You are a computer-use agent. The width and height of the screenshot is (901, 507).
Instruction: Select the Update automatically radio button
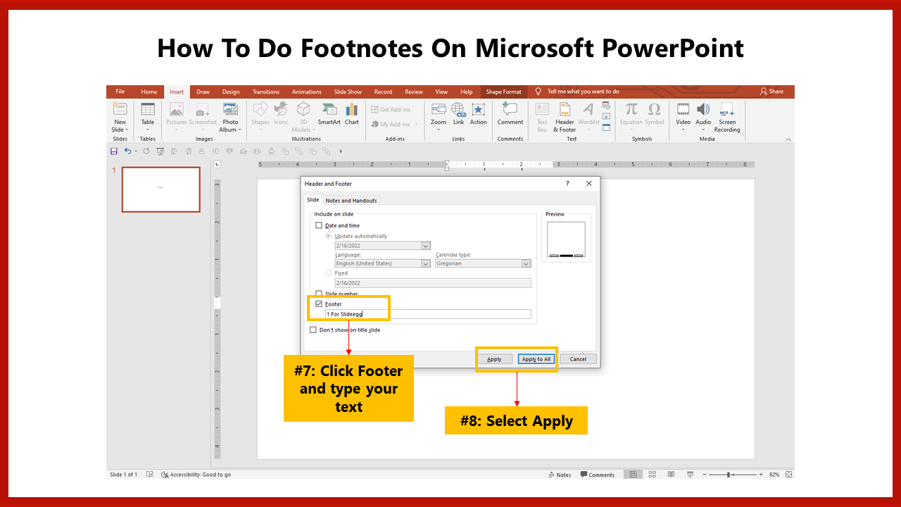point(328,236)
